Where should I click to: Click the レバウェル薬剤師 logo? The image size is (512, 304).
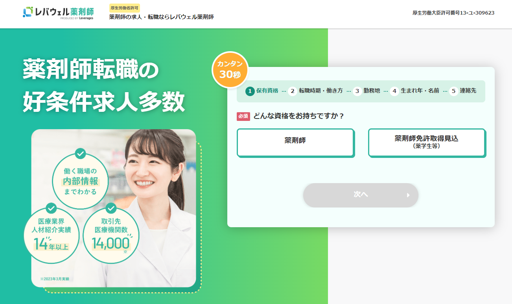pyautogui.click(x=58, y=12)
